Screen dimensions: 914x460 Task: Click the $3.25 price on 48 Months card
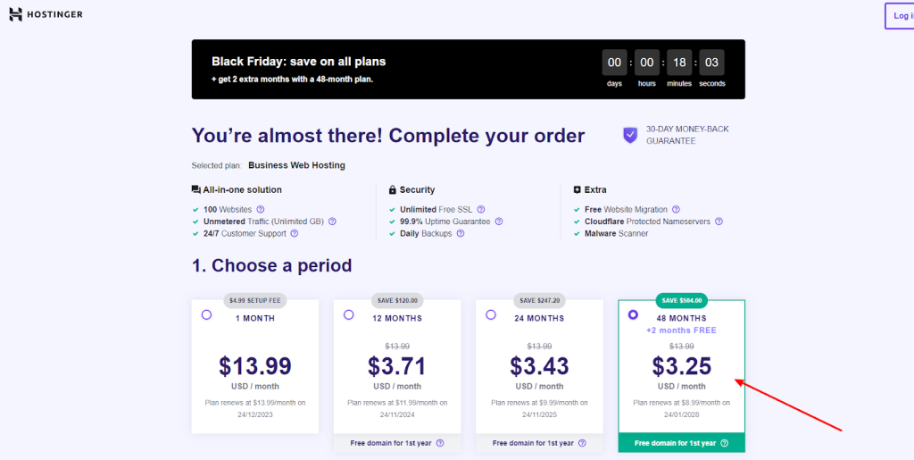click(x=681, y=366)
